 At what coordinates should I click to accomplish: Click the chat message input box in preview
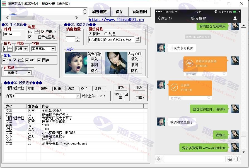[x=194, y=159]
